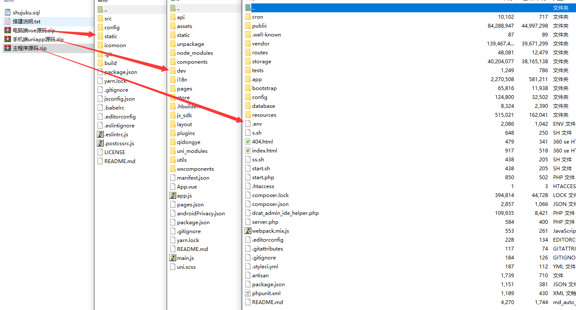Viewport: 576px width, 310px height.
Task: Open the i18n folder name
Action: [182, 79]
